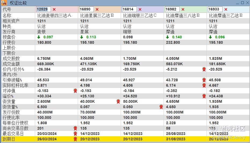Click warrant name 比迪麦银四三沽A
250x143 pixels.
pyautogui.click(x=54, y=16)
